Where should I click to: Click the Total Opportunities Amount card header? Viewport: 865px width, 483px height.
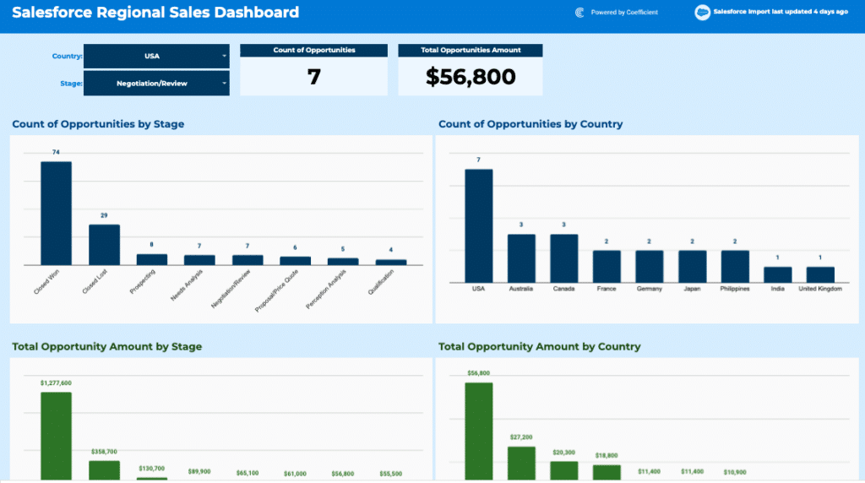[x=471, y=50]
